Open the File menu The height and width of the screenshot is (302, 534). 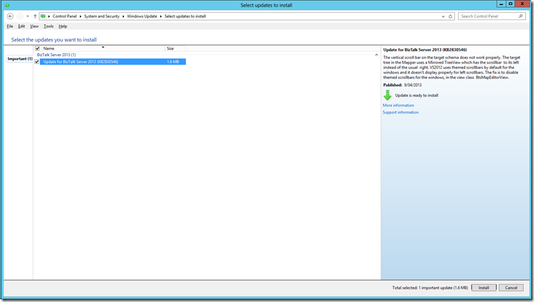click(x=10, y=27)
